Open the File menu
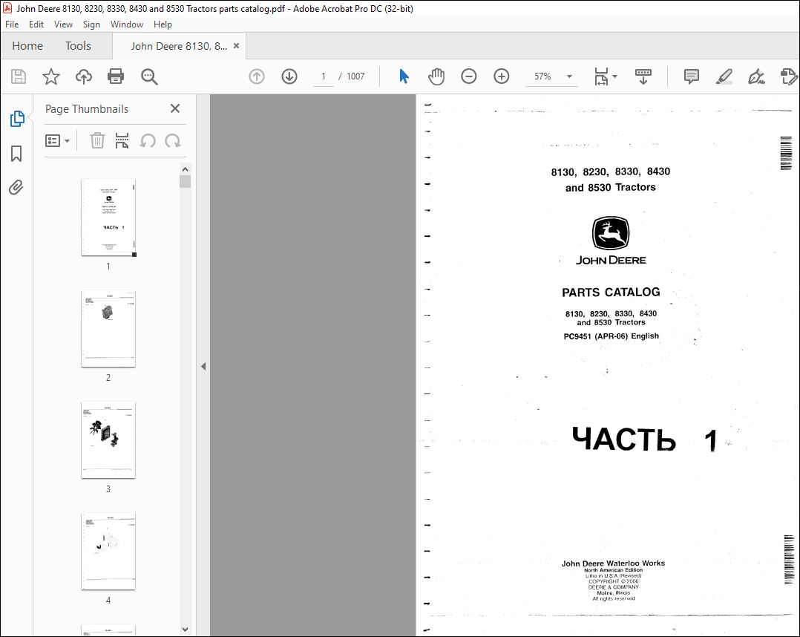800x637 pixels. point(12,24)
